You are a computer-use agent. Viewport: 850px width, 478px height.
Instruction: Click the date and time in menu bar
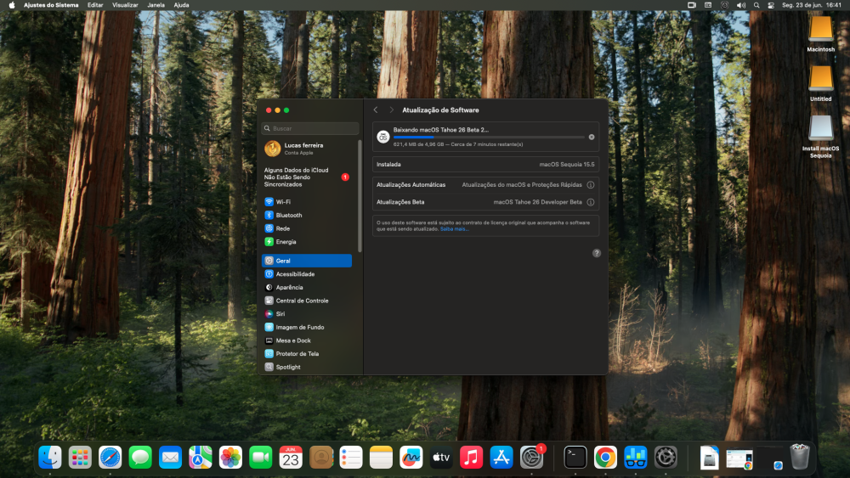coord(812,5)
